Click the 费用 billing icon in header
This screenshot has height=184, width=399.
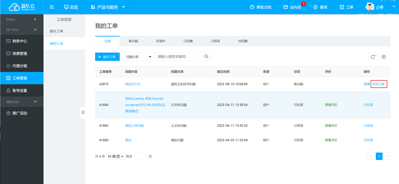(320, 7)
